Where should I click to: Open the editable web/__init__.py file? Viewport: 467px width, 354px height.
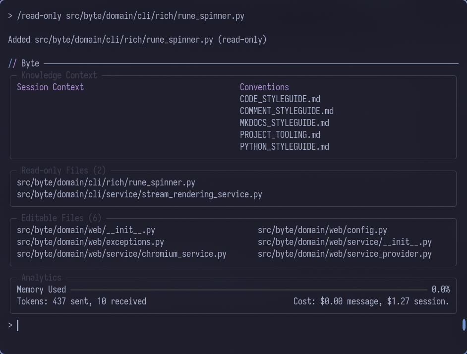click(86, 230)
